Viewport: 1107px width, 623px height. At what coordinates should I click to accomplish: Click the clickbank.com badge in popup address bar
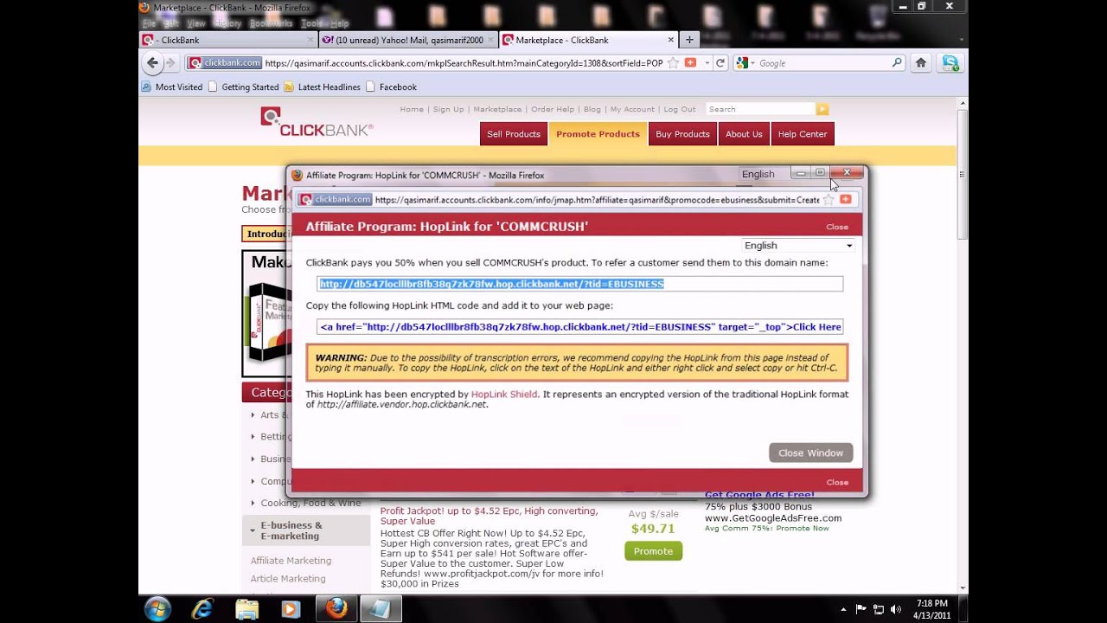(x=336, y=199)
